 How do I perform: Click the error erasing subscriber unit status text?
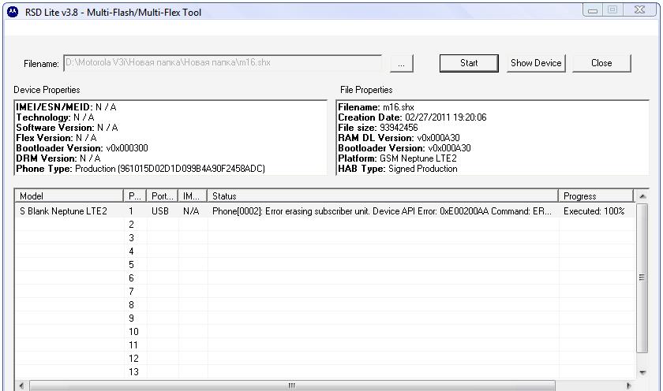coord(381,211)
